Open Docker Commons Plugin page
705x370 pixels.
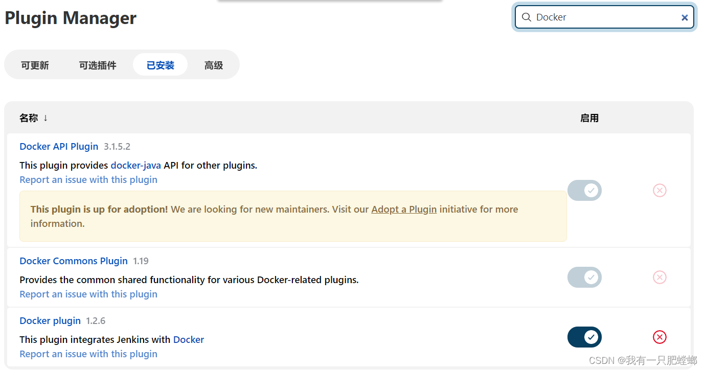point(74,261)
